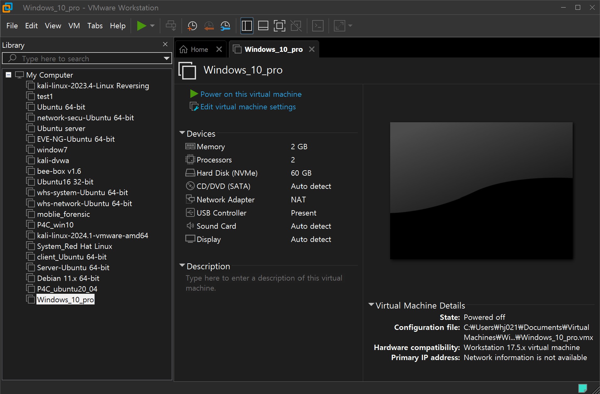
Task: Close the Windows_10_pro tab
Action: pyautogui.click(x=312, y=49)
